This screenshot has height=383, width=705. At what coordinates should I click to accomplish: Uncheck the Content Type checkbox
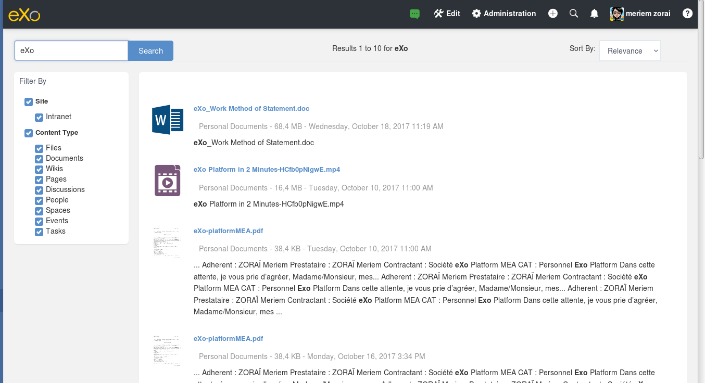pos(29,133)
